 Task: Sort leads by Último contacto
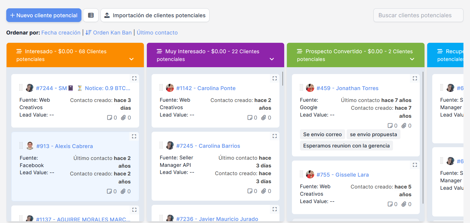[x=157, y=33]
